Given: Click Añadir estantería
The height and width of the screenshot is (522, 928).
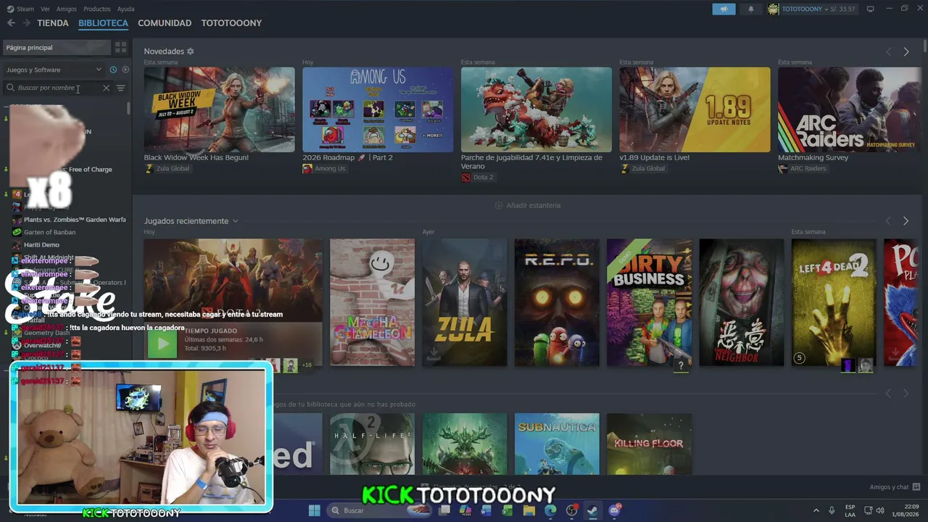Looking at the screenshot, I should (527, 205).
